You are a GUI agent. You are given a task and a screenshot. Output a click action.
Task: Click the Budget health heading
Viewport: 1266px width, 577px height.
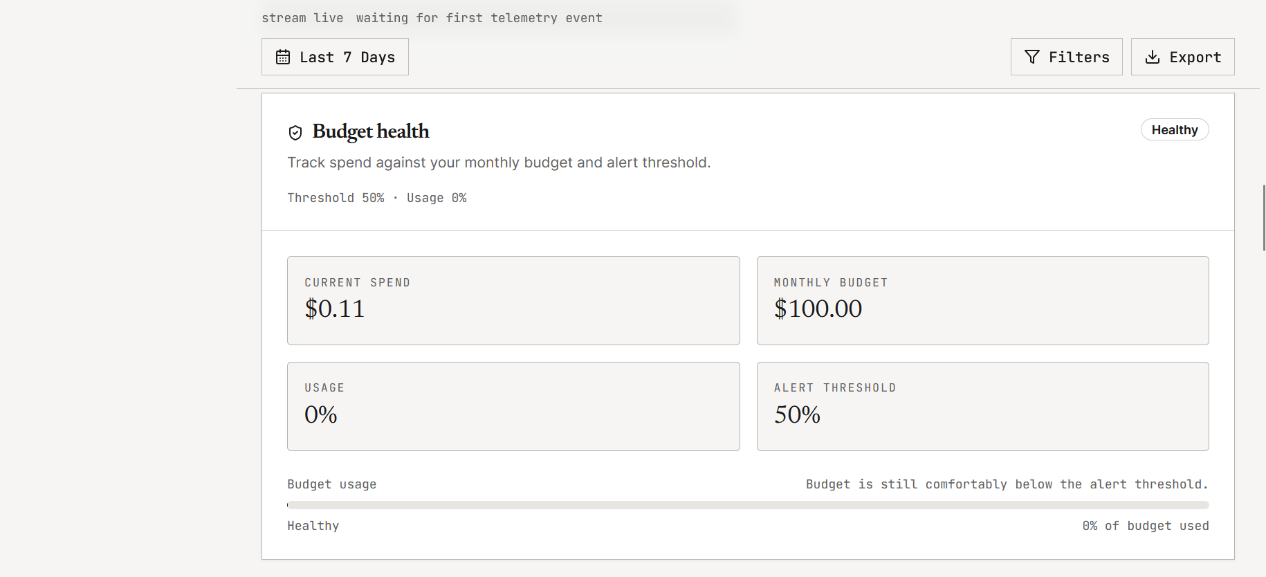[370, 131]
